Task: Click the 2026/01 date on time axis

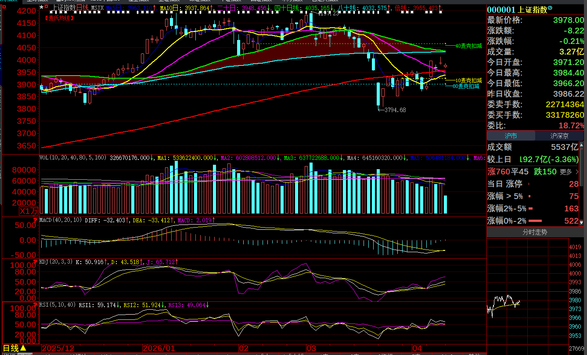Action: [x=158, y=348]
